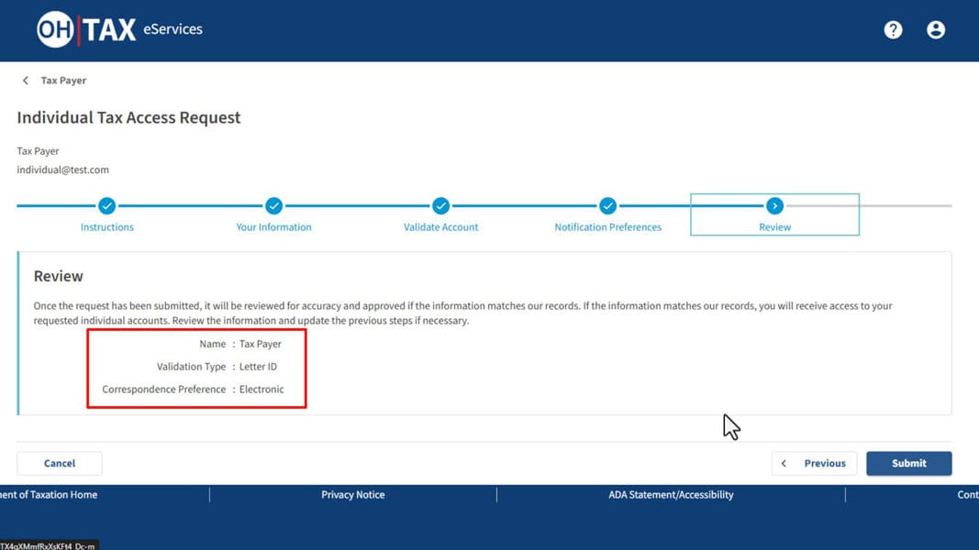This screenshot has height=550, width=979.
Task: Open the user profile account icon
Action: coord(936,30)
